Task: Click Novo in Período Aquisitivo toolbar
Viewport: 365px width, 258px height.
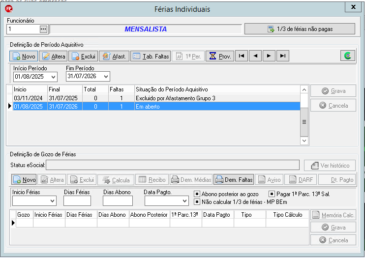Action: (24, 56)
